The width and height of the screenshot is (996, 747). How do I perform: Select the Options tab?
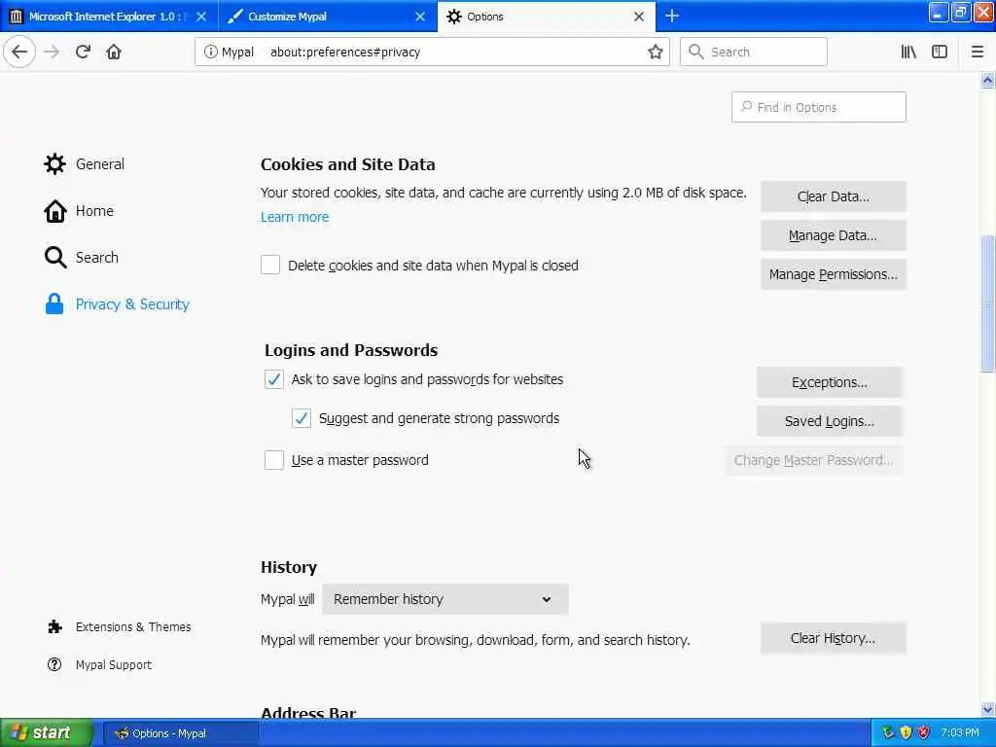pyautogui.click(x=547, y=17)
